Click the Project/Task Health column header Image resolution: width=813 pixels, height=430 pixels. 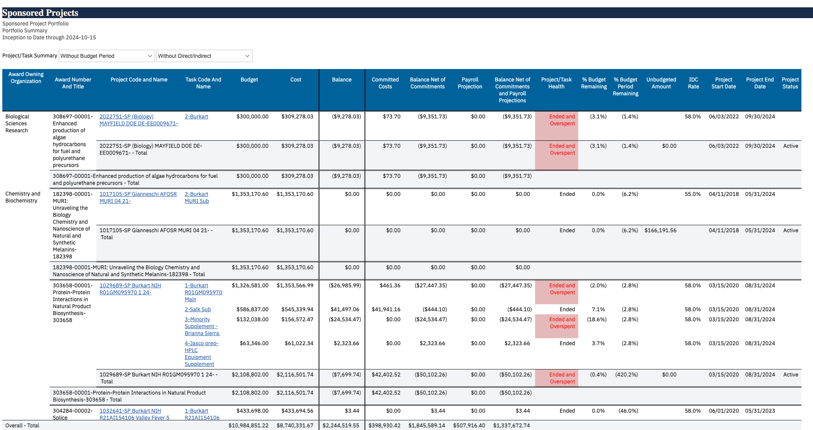[x=556, y=83]
